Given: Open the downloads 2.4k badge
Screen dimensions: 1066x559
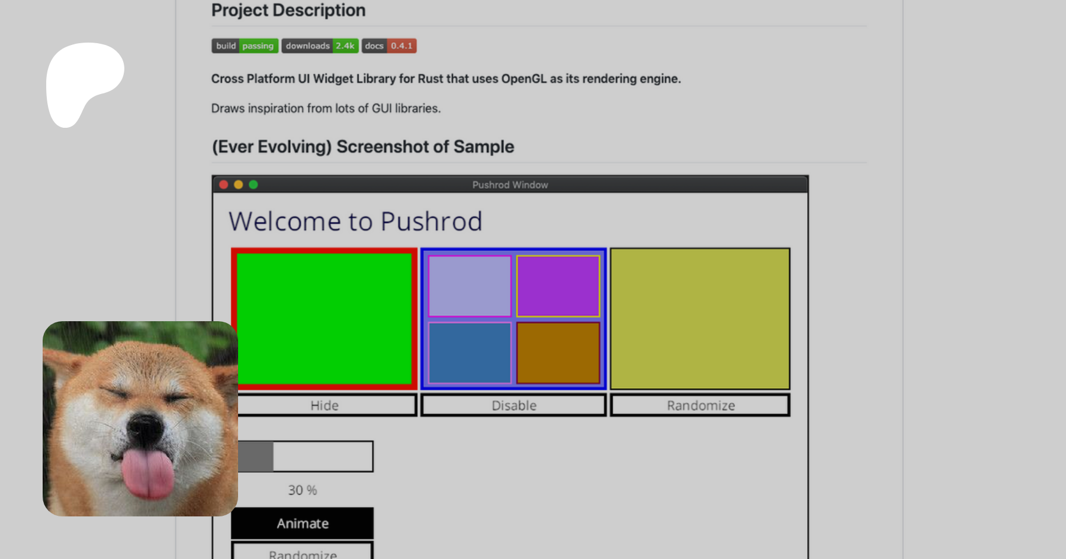Looking at the screenshot, I should [320, 46].
